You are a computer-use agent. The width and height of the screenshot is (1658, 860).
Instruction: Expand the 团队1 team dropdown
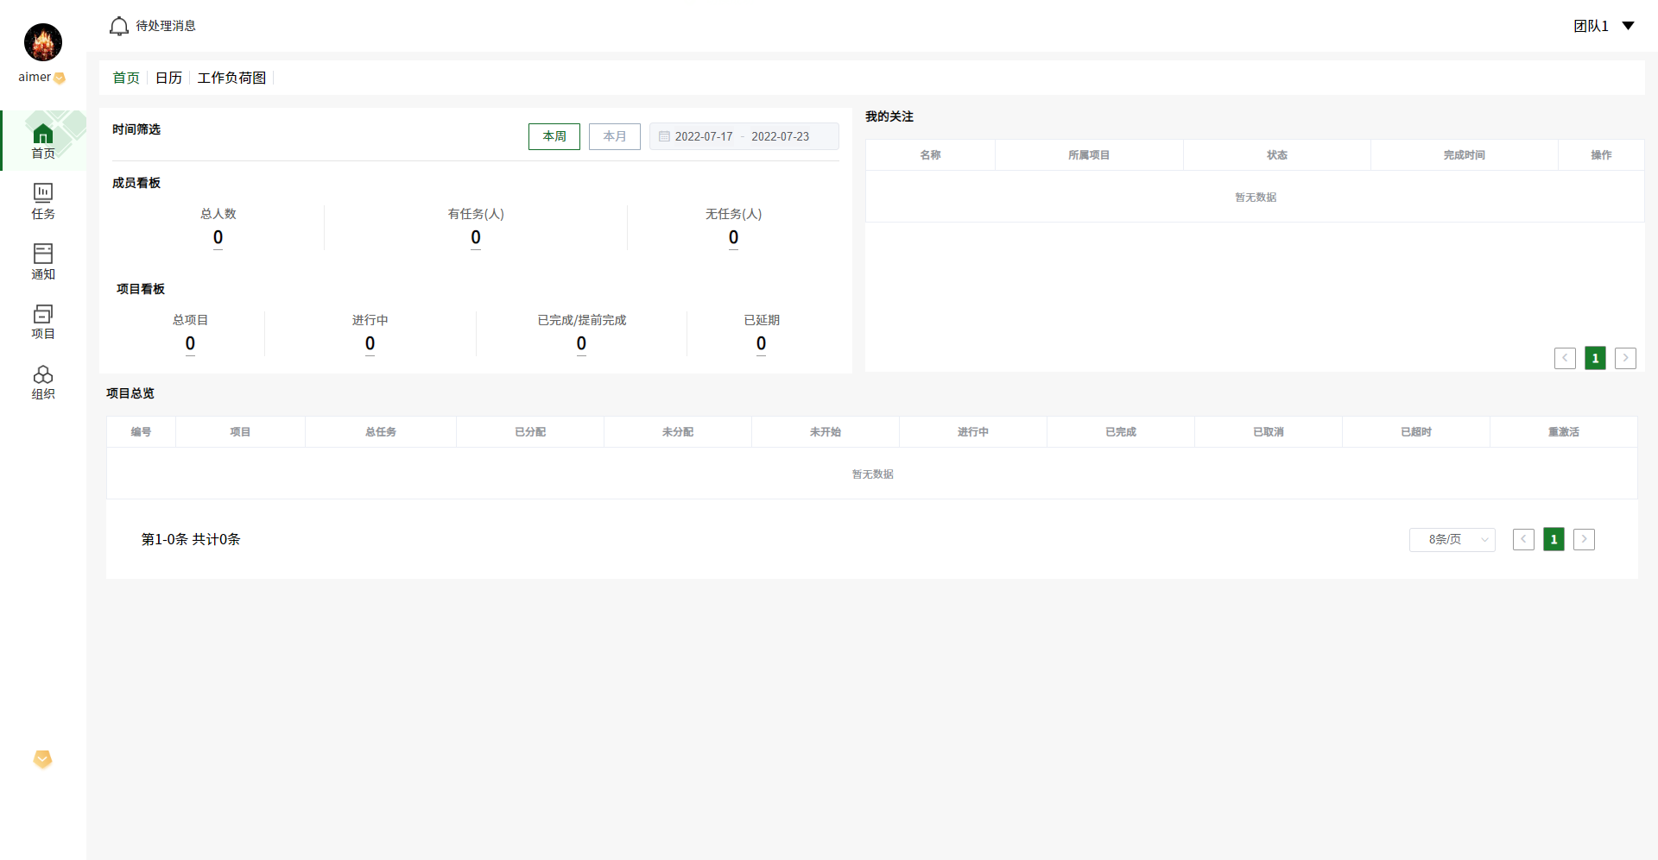click(1604, 26)
